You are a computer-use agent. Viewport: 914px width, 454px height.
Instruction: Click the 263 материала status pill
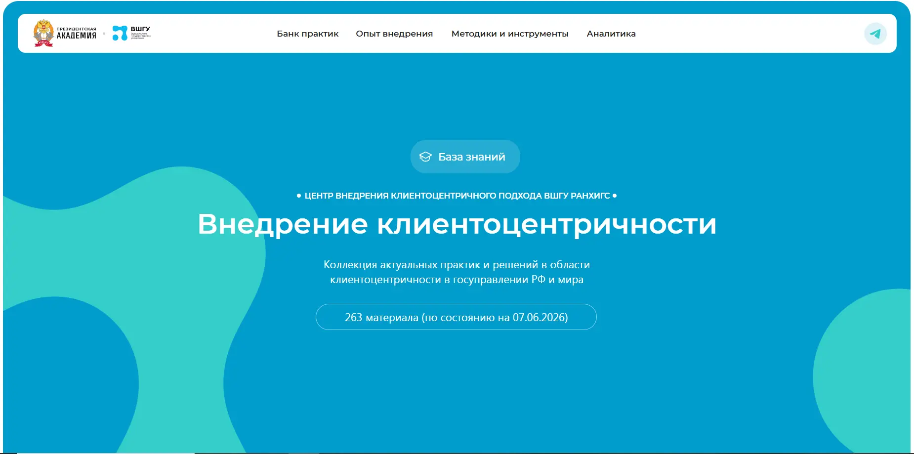[456, 317]
